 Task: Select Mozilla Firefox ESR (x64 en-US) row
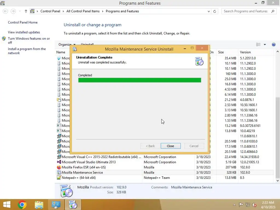pos(165,167)
